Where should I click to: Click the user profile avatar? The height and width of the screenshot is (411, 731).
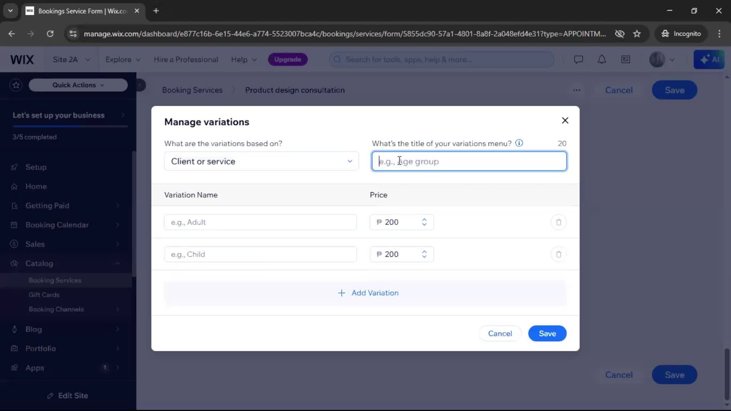coord(657,59)
